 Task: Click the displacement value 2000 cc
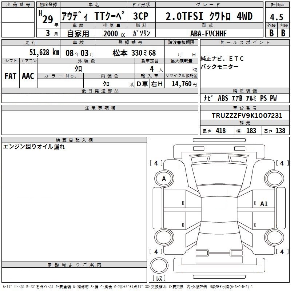(114, 34)
